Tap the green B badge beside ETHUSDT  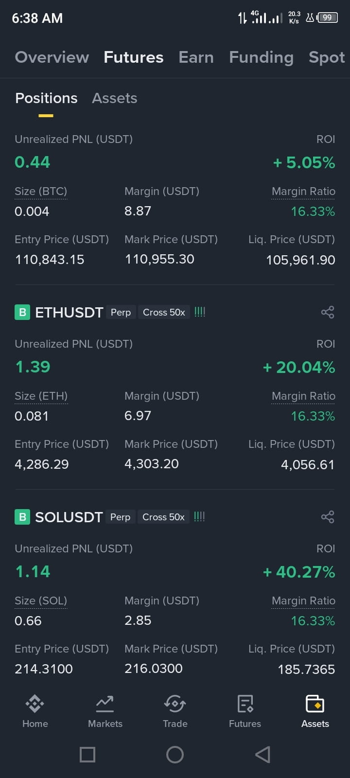coord(22,312)
